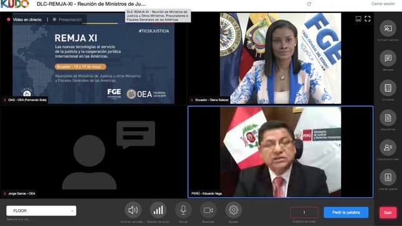Open the Compartir pantalla screen share icon
Screen dimensions: 402x226
click(388, 29)
